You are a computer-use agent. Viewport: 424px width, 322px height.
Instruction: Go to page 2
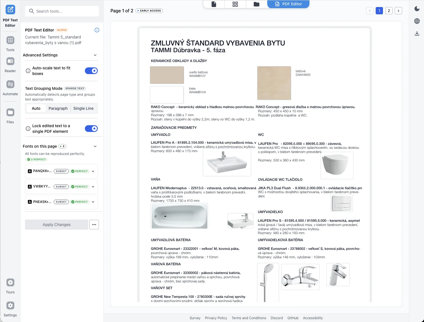[x=389, y=11]
